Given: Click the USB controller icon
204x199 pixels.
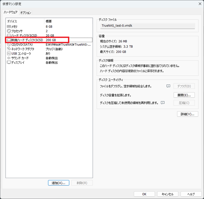Looking at the screenshot, I should tap(9, 53).
